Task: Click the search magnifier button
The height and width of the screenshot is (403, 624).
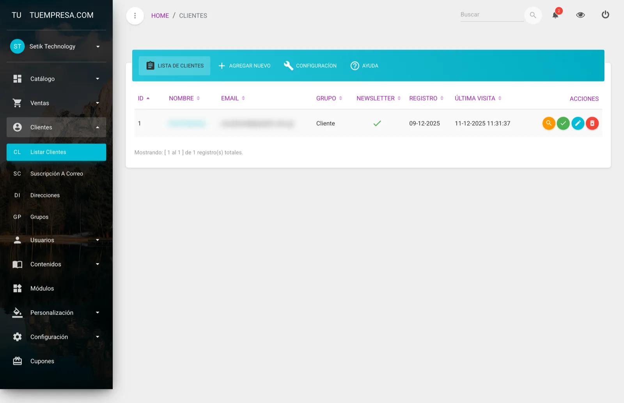Action: 533,15
